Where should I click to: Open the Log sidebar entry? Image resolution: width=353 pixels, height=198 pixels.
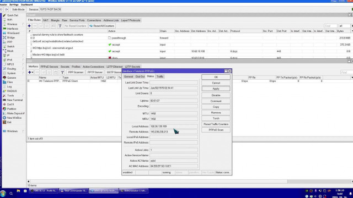pos(9,87)
